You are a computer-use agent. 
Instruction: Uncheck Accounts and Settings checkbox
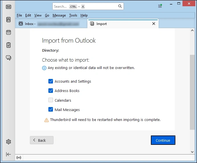[x=51, y=81]
